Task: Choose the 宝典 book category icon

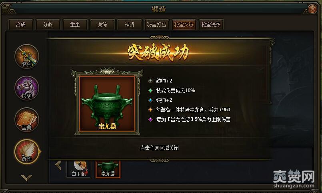Action: coord(27,120)
